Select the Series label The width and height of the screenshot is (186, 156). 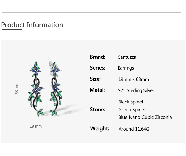click(x=98, y=68)
